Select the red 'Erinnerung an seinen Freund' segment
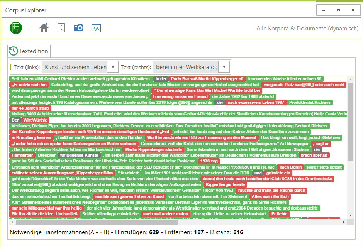Screen dimensions: 363x247 180,96
